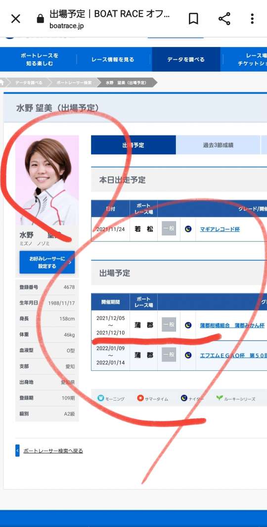Open ボートレースを知る楽しむ menu
This screenshot has height=527, width=267.
coord(40,59)
